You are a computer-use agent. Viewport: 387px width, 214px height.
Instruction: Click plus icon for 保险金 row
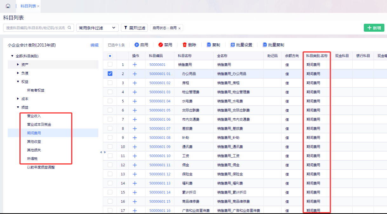[x=135, y=174]
